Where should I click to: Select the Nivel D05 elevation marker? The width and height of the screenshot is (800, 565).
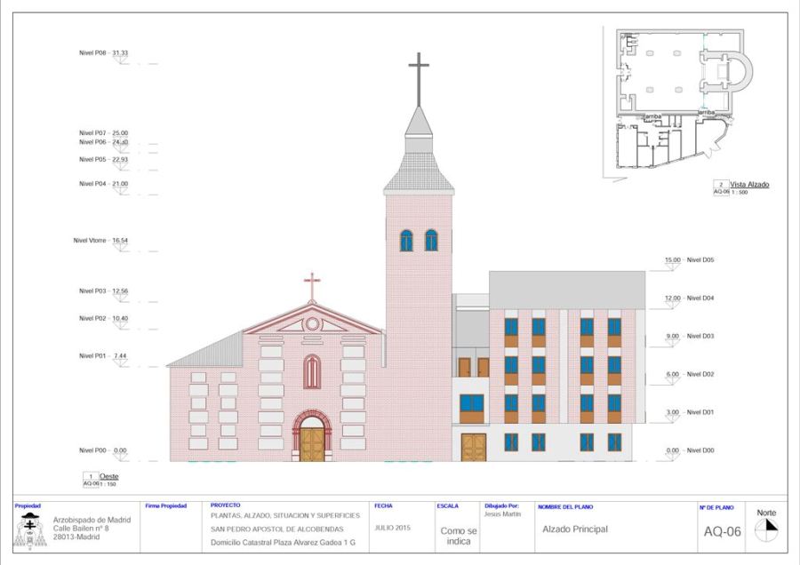(x=695, y=260)
